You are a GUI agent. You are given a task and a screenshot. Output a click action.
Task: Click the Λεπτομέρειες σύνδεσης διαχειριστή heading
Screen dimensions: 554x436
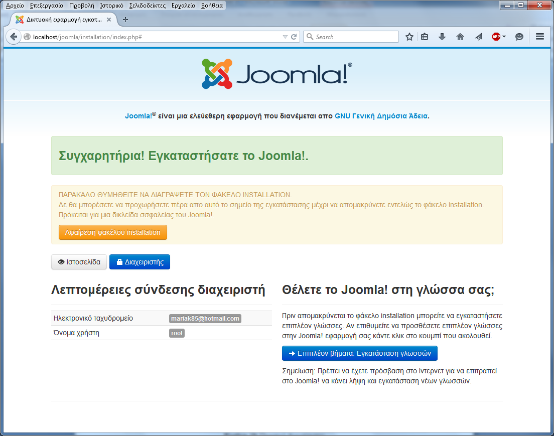[x=158, y=289]
